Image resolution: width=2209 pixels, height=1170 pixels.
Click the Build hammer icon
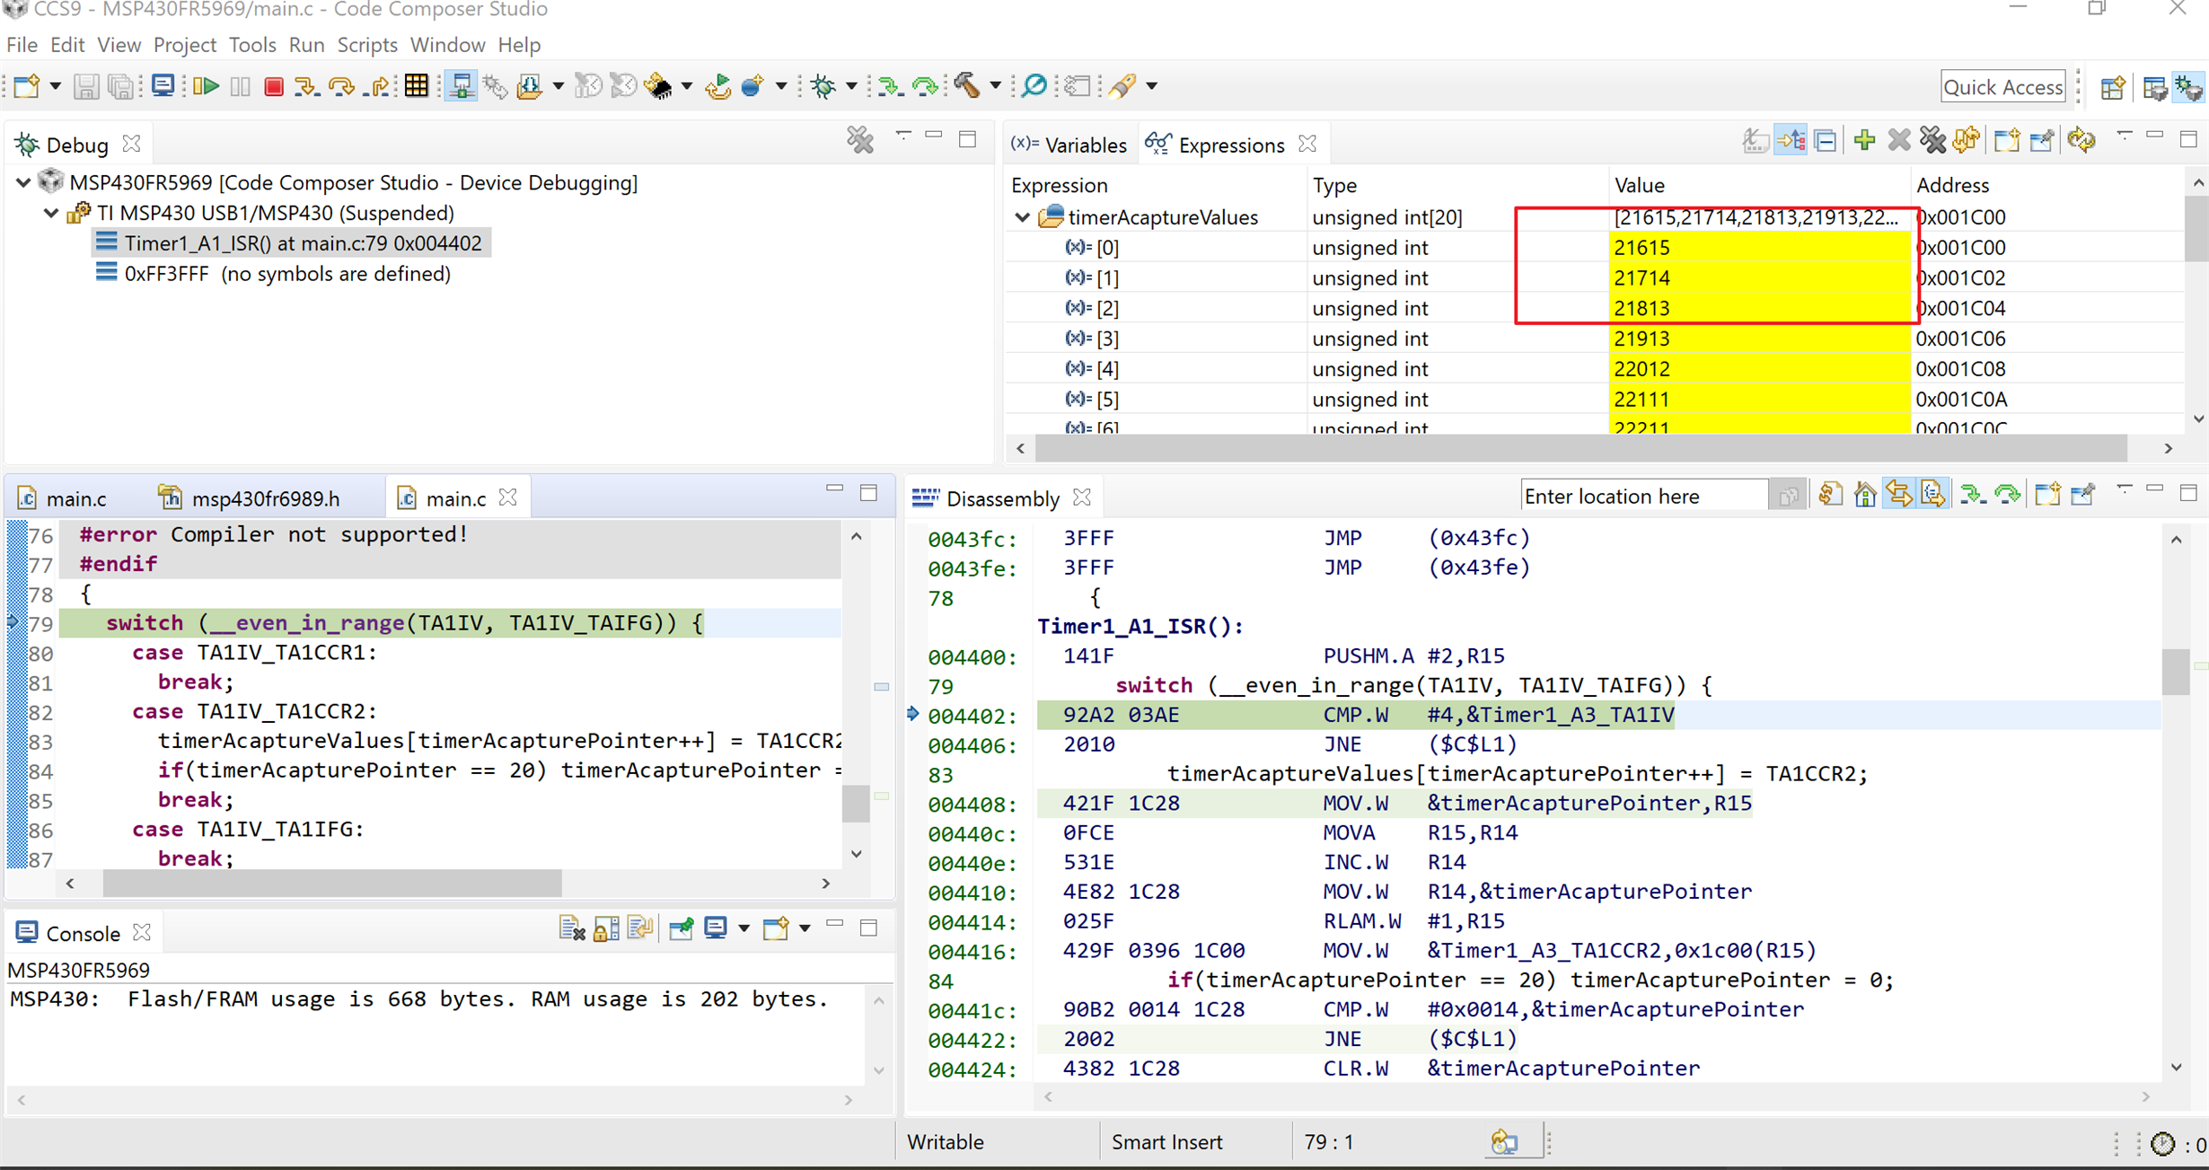(x=966, y=86)
